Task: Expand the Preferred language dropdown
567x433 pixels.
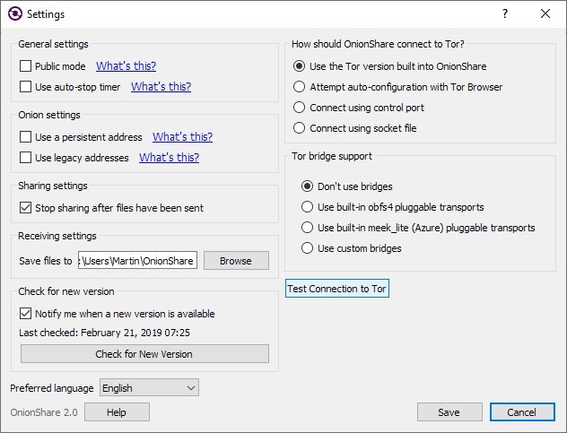Action: tap(149, 388)
